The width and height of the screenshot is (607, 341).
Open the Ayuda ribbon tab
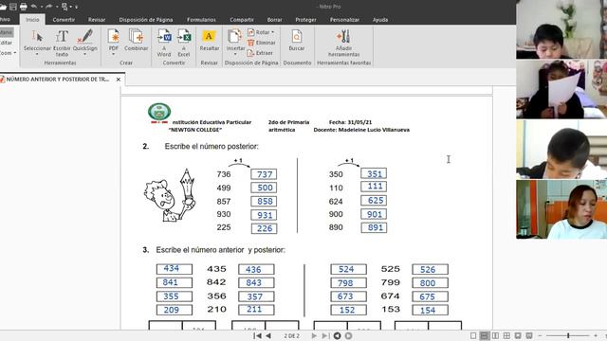380,19
